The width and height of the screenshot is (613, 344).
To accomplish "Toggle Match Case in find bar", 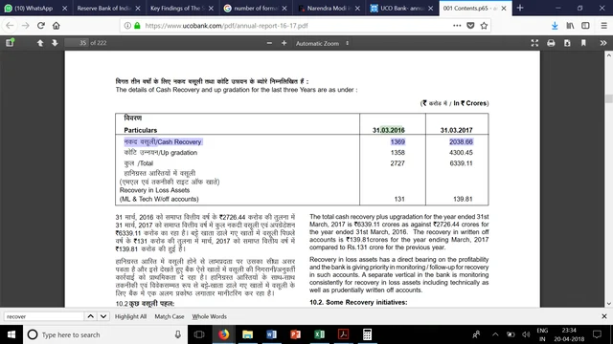I will (x=170, y=316).
